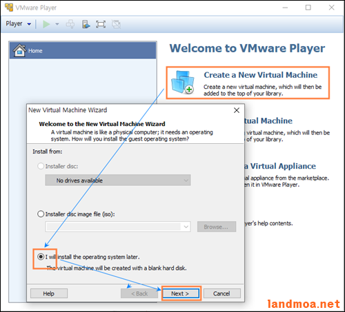The image size is (345, 312).
Task: Select the Installer disc radio button
Action: point(41,166)
